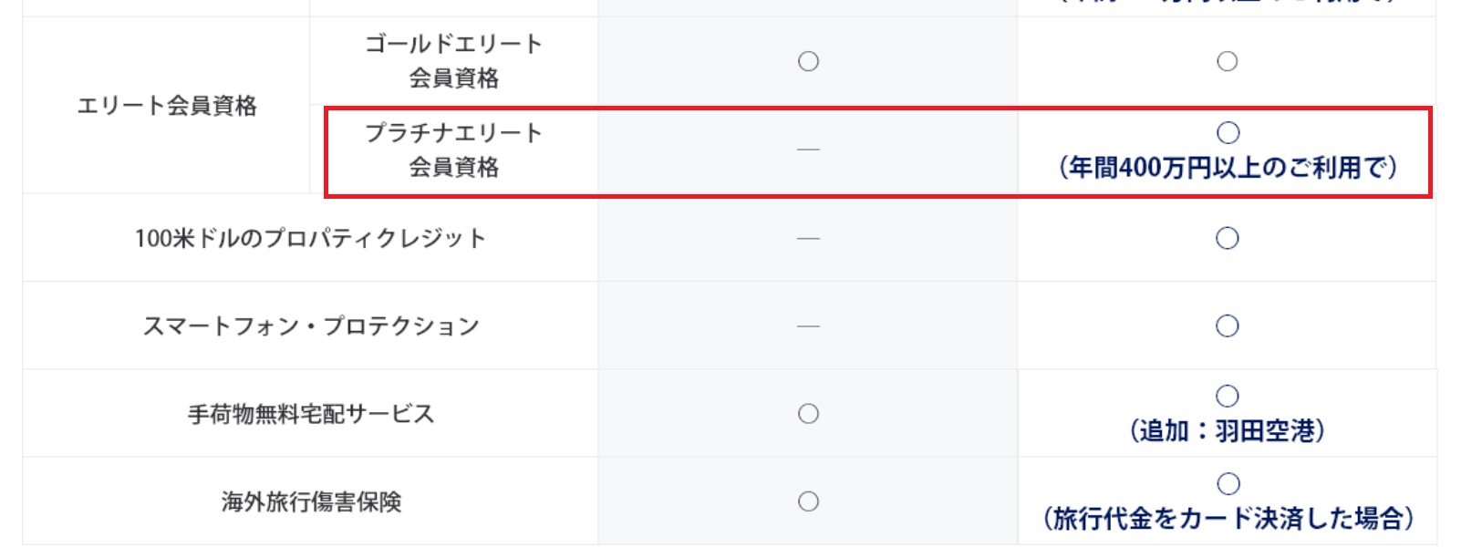Click the dash mark in the プラチナエリート会員資格 row
Screen dimensions: 1482x558
pos(808,150)
